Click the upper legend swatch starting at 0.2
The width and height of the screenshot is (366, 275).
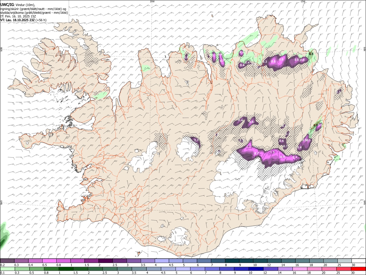[7, 261]
